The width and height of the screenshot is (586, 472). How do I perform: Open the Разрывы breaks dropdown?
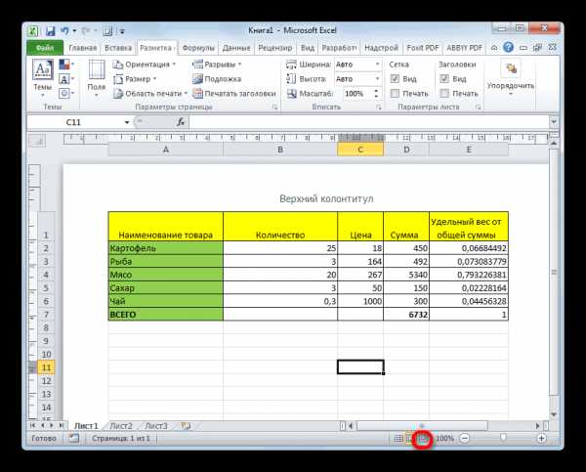(217, 64)
